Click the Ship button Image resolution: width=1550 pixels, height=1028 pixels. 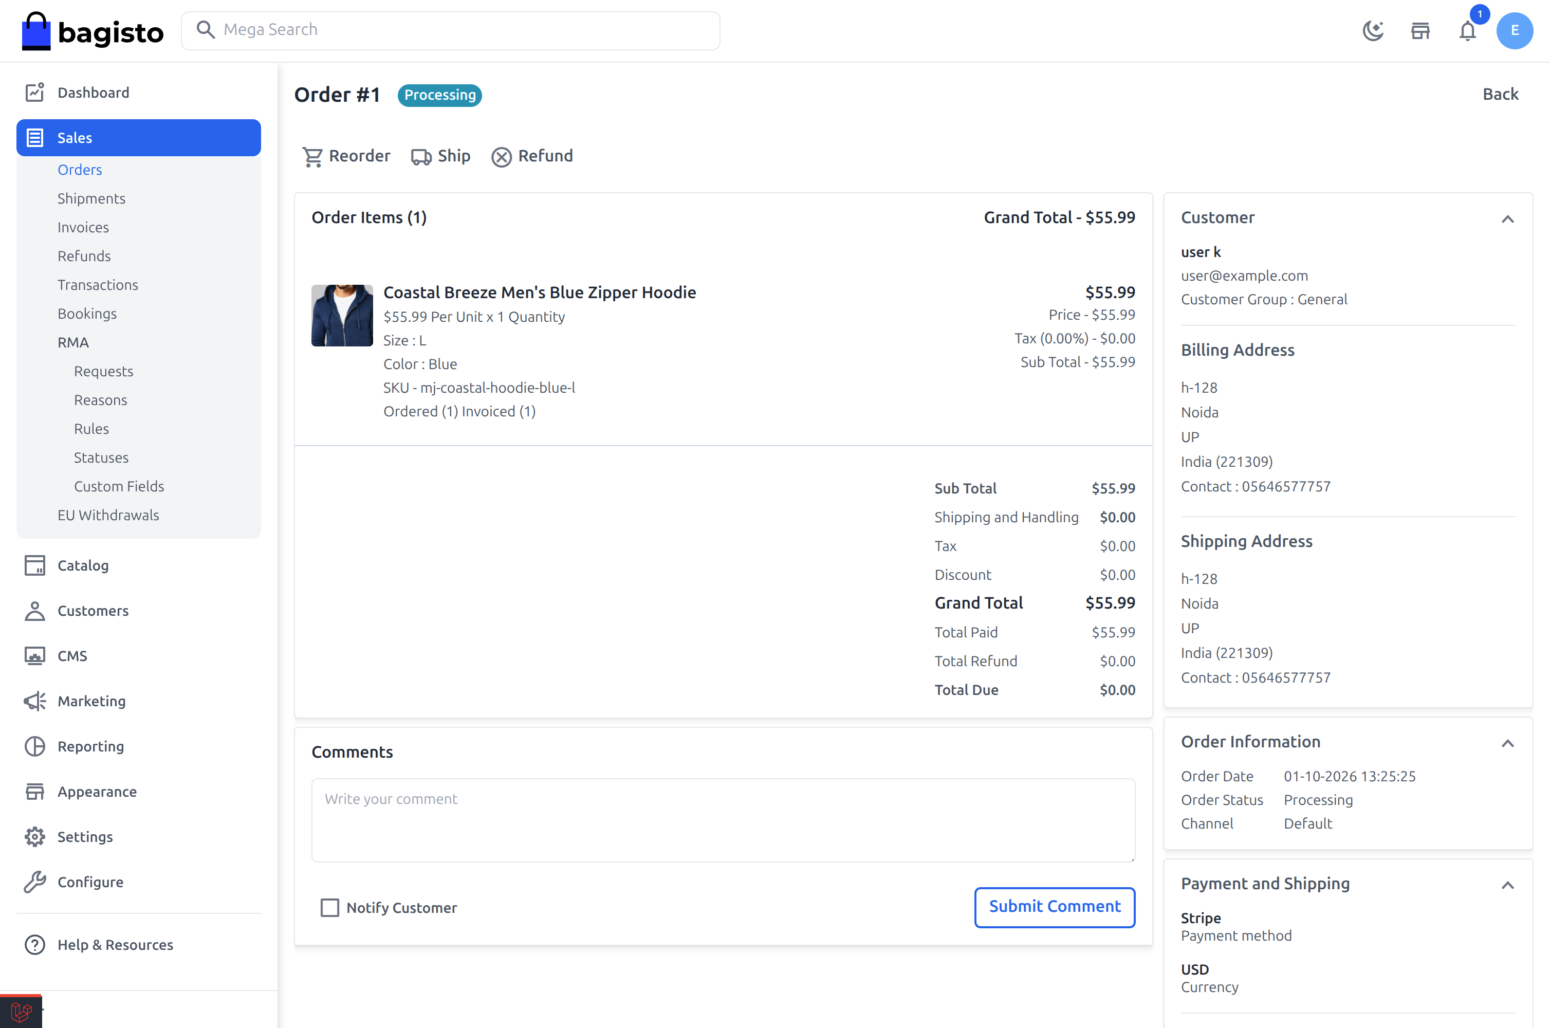tap(440, 156)
